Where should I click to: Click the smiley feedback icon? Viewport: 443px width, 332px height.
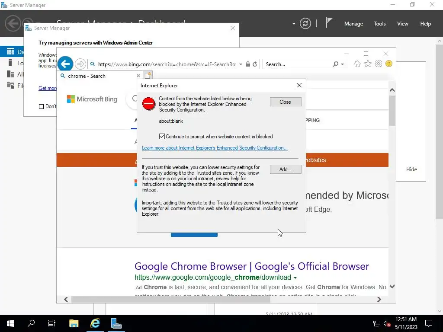pyautogui.click(x=389, y=64)
